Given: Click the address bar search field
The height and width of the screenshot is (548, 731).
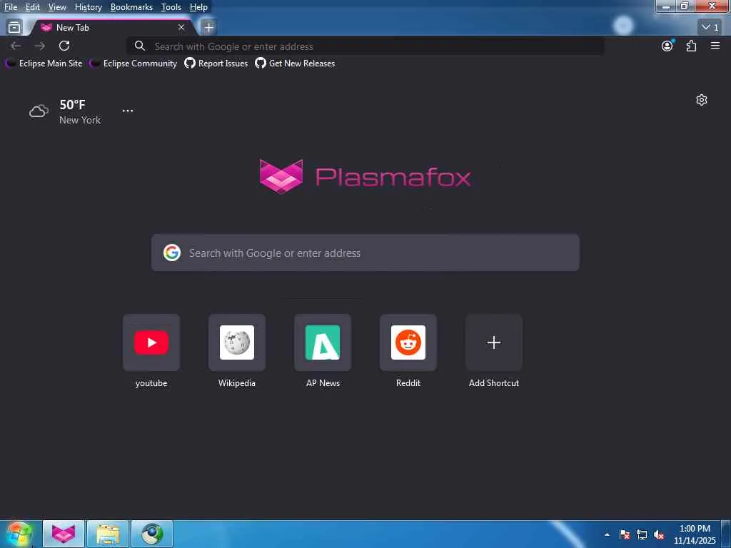Looking at the screenshot, I should pos(366,46).
